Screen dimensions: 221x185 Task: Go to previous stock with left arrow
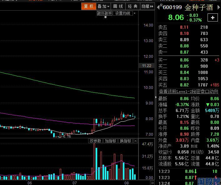158,7
